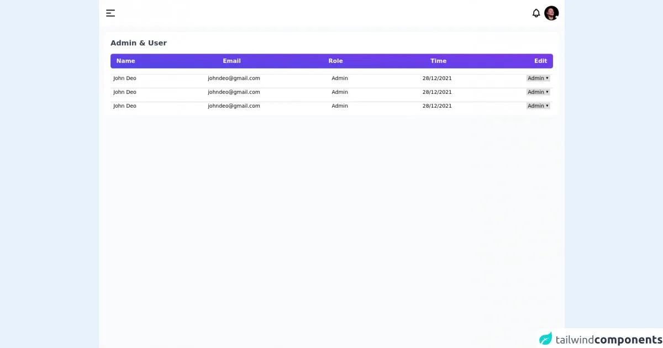Select John Deo name in first row
This screenshot has height=348, width=663.
click(125, 78)
